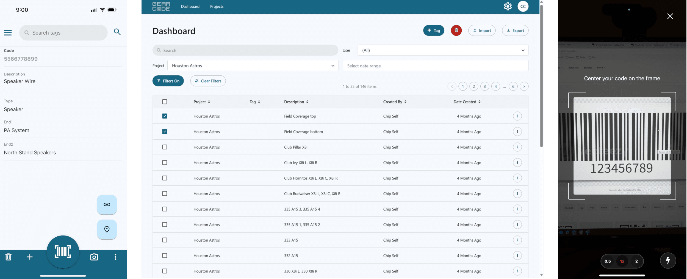Image resolution: width=687 pixels, height=279 pixels.
Task: Click the Gear Code logo
Action: (161, 6)
